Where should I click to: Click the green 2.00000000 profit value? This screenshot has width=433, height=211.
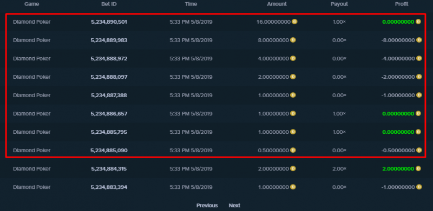(398, 169)
